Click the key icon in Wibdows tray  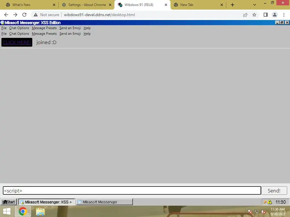[x=265, y=202]
